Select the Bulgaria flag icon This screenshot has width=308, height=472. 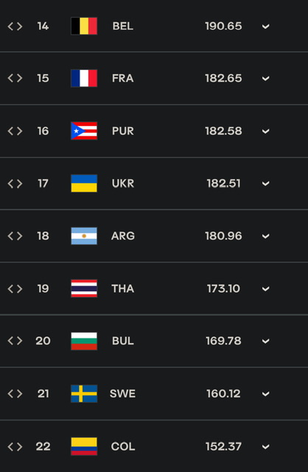pos(84,341)
